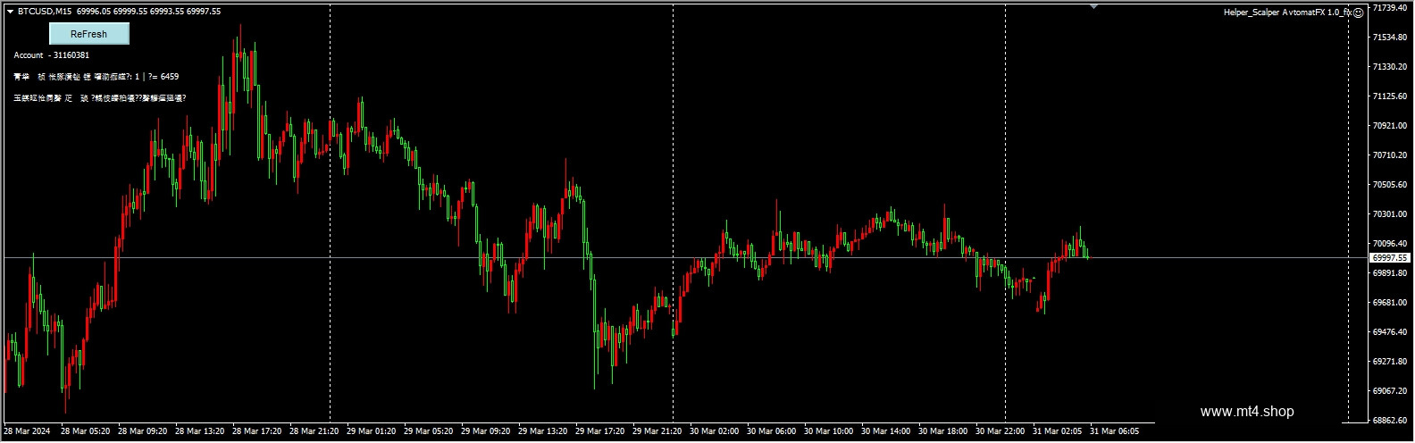Click the 29 Mar 17:20 time label
1415x443 pixels.
coord(599,430)
